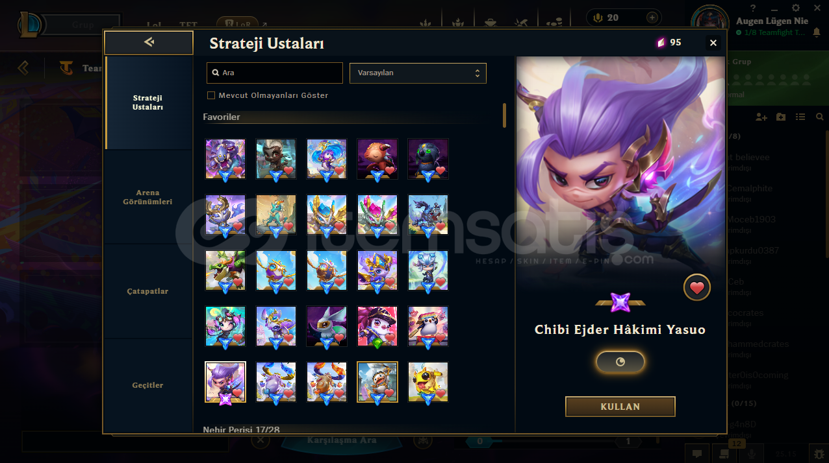Open the chat bubble icon at bottom right

coord(697,454)
